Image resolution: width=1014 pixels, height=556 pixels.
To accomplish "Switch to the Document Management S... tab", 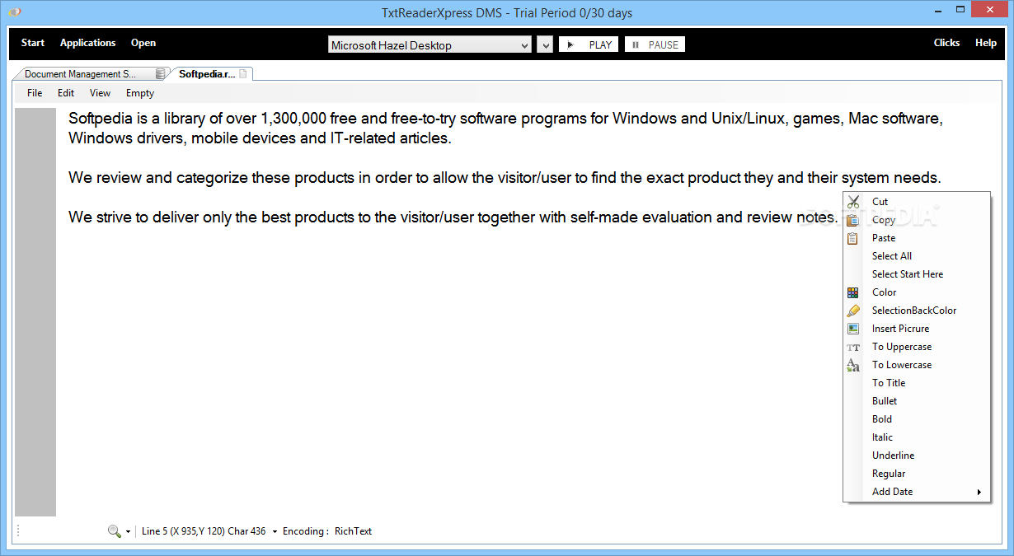I will coord(90,74).
